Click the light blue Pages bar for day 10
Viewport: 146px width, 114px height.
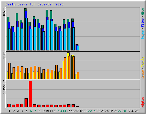coord(48,35)
